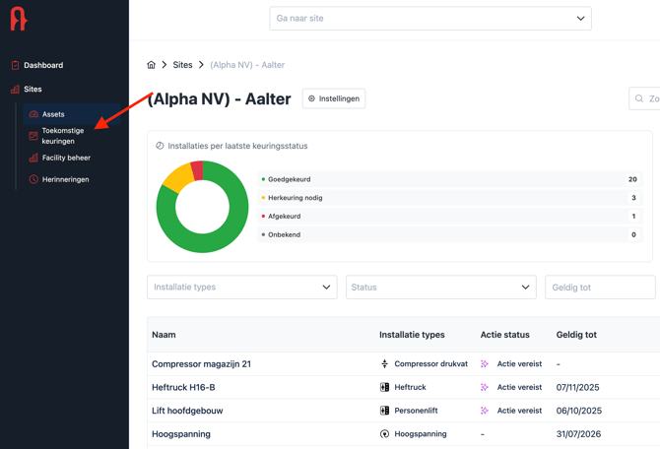Open the Heftruck H16-B row
The height and width of the screenshot is (449, 660).
[x=183, y=387]
